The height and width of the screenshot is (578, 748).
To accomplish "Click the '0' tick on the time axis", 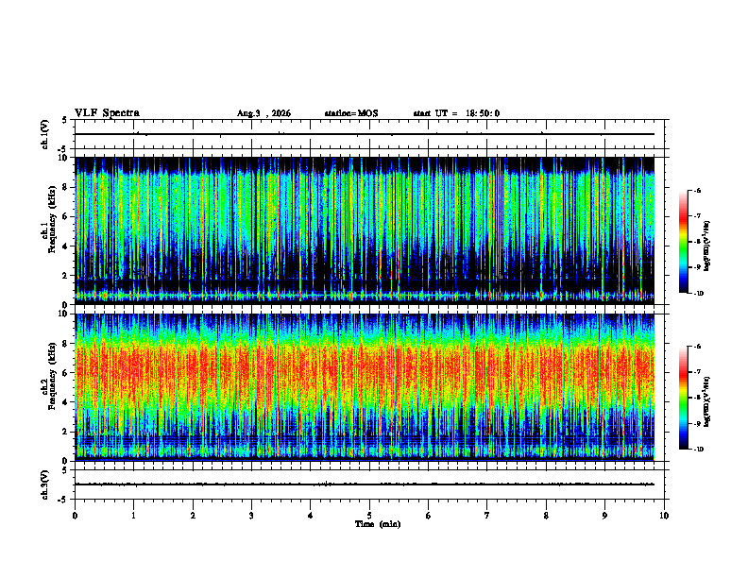I will pyautogui.click(x=75, y=516).
